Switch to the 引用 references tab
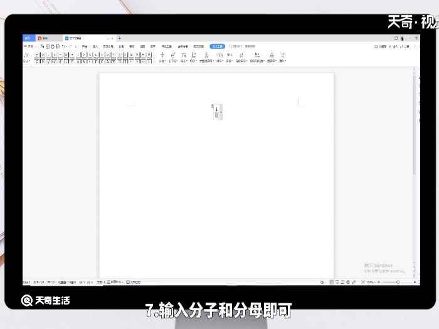This screenshot has width=439, height=329. click(x=121, y=46)
